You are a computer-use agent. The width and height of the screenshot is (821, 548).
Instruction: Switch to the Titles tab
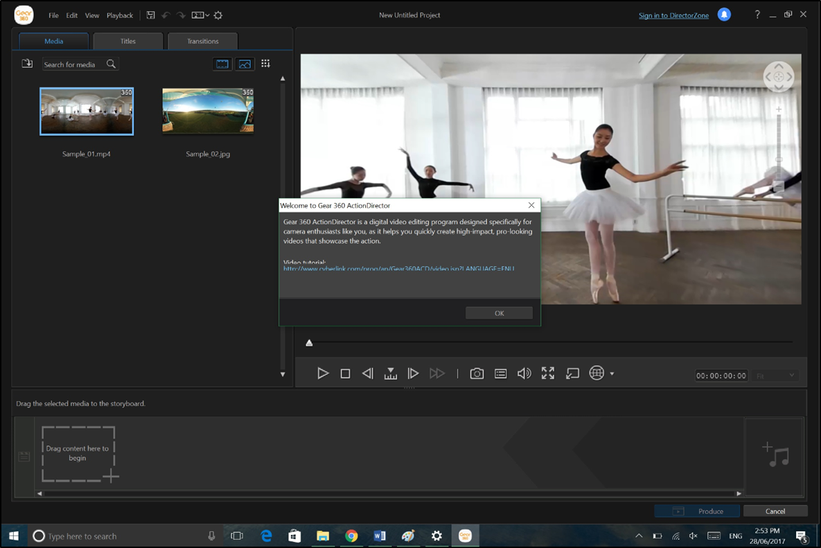point(127,41)
